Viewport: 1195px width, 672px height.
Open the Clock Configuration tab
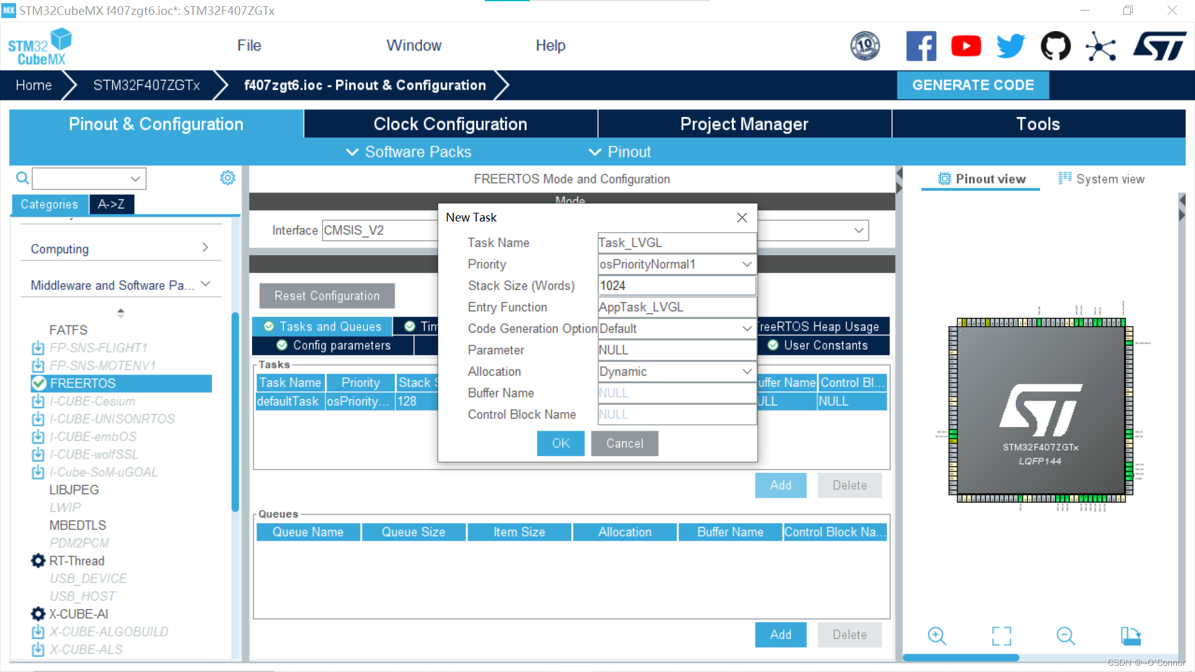450,124
